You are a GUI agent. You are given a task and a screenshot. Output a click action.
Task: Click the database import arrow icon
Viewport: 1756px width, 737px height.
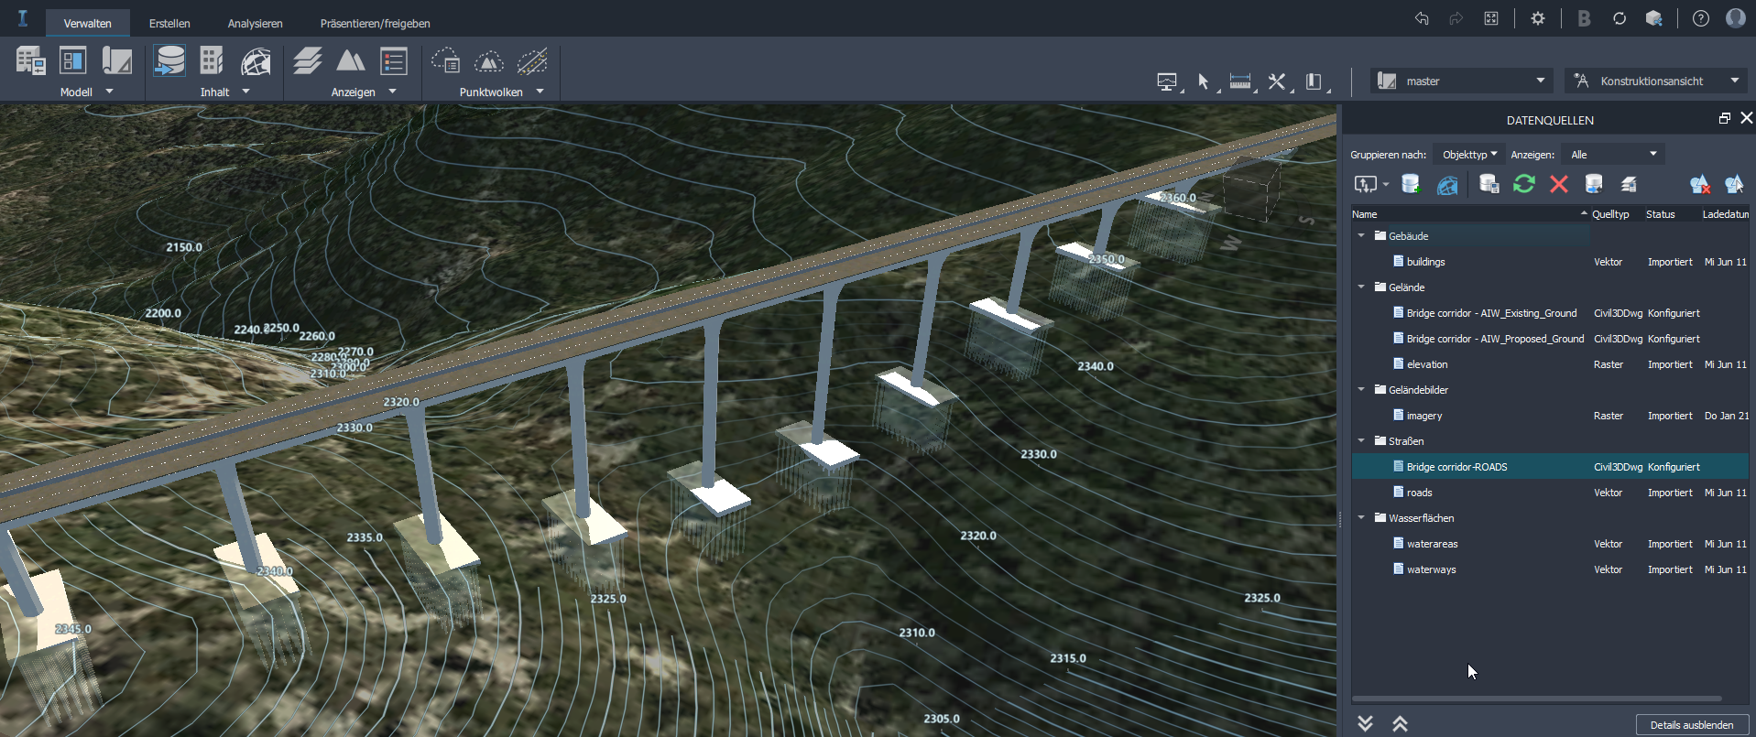tap(1594, 184)
